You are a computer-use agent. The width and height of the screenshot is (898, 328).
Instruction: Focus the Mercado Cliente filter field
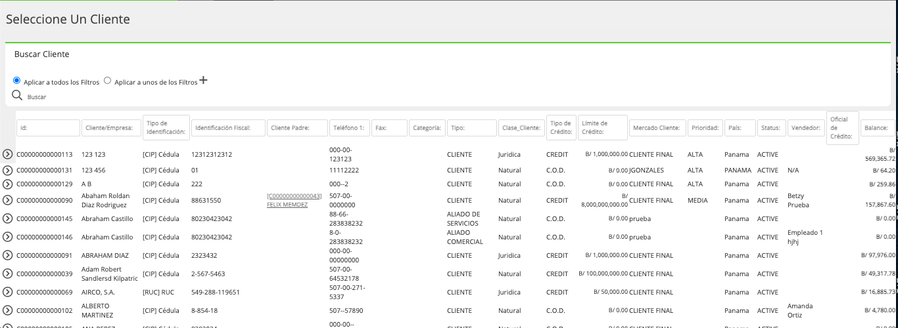[x=658, y=128]
